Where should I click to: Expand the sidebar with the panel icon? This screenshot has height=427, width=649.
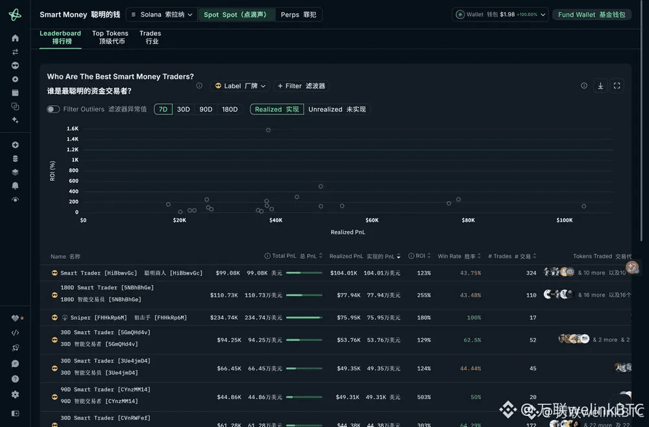coord(16,413)
